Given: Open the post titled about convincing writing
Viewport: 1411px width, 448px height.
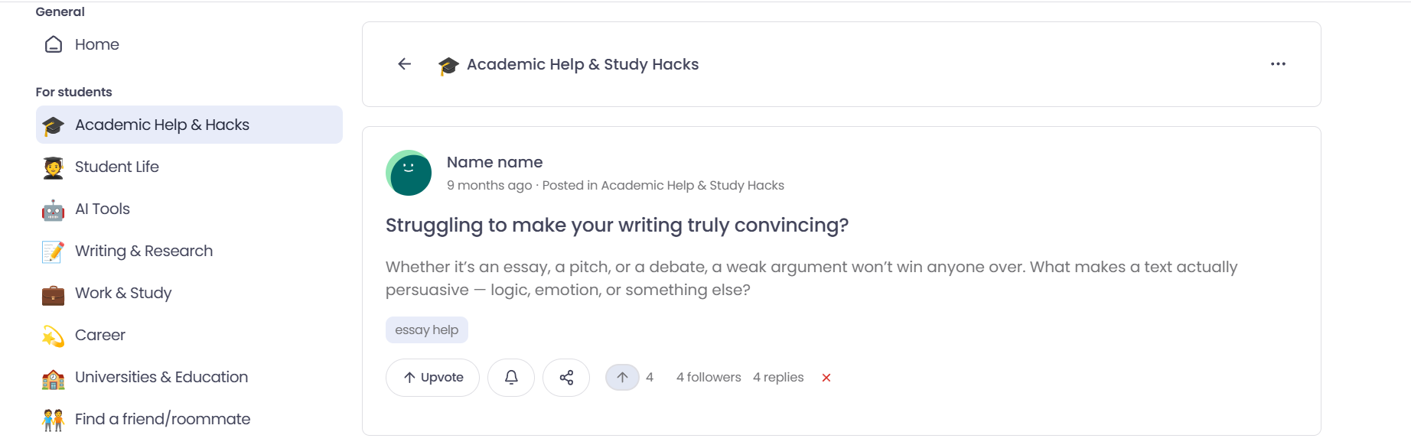Looking at the screenshot, I should (x=617, y=225).
